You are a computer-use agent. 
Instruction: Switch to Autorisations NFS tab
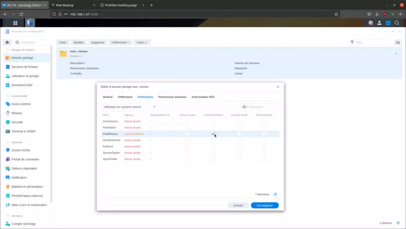[x=203, y=97]
